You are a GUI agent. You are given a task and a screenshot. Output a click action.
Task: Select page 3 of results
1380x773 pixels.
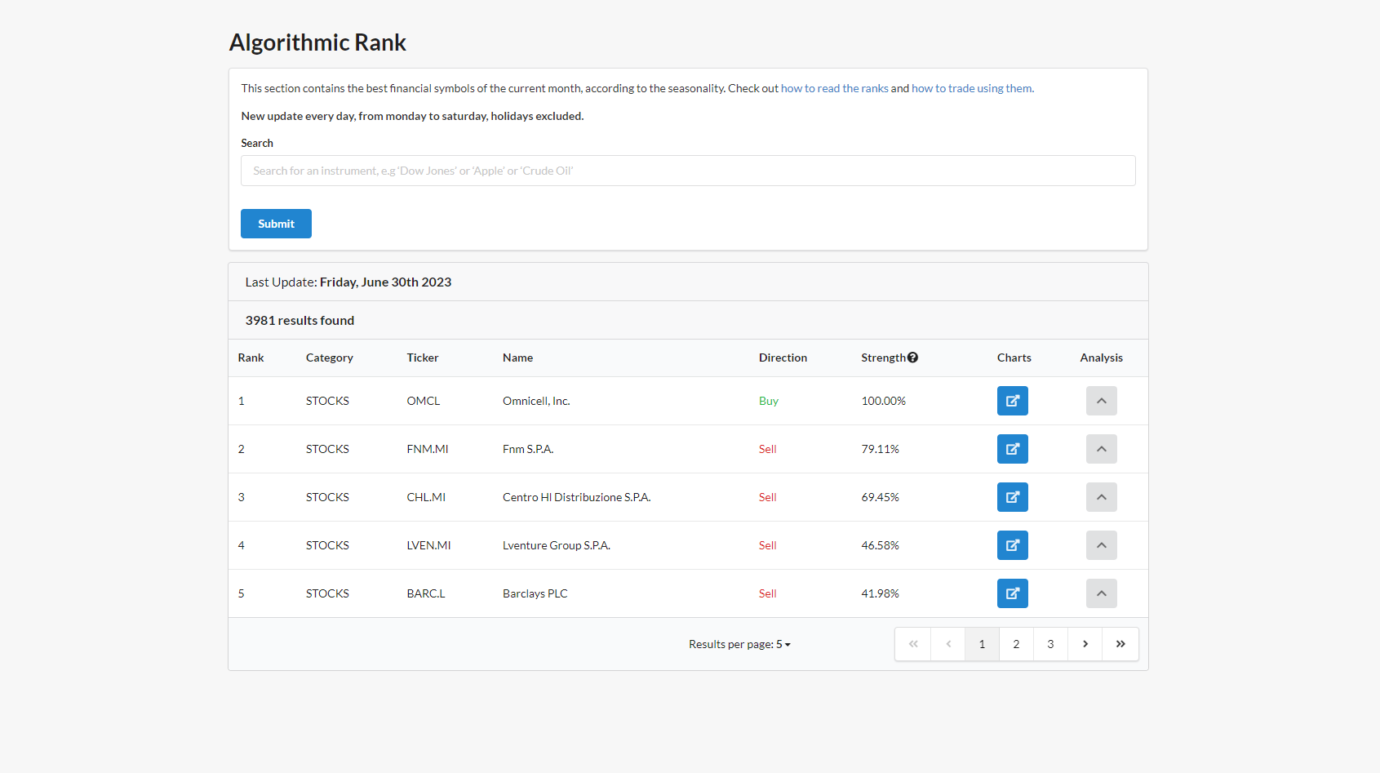click(1050, 644)
